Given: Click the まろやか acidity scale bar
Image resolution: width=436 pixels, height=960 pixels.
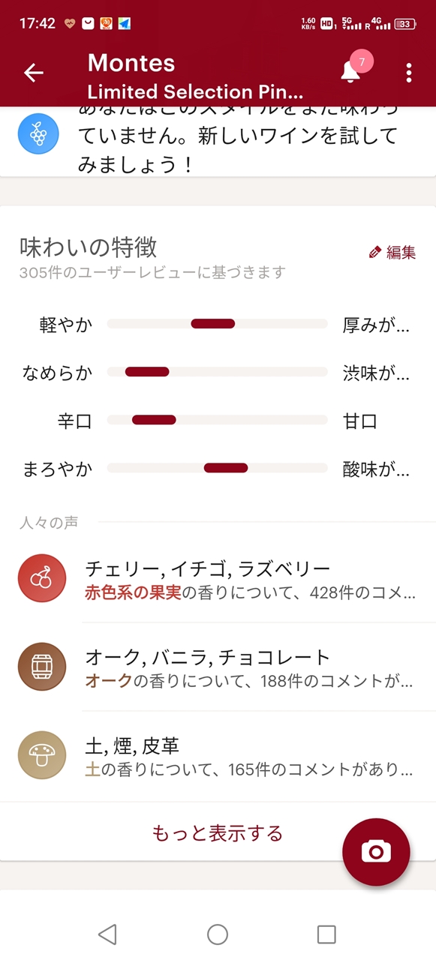Looking at the screenshot, I should [x=217, y=468].
